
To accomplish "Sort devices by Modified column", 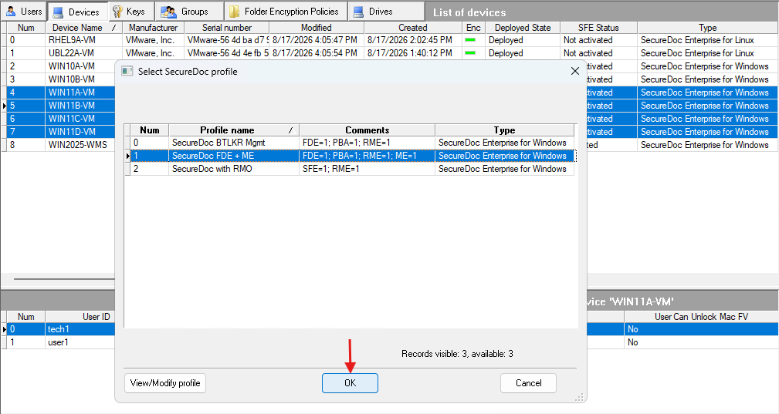I will (x=317, y=28).
